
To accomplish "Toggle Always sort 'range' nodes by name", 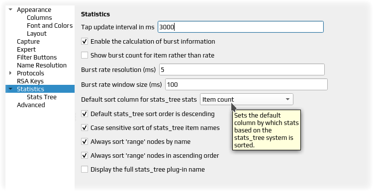I will (x=85, y=142).
